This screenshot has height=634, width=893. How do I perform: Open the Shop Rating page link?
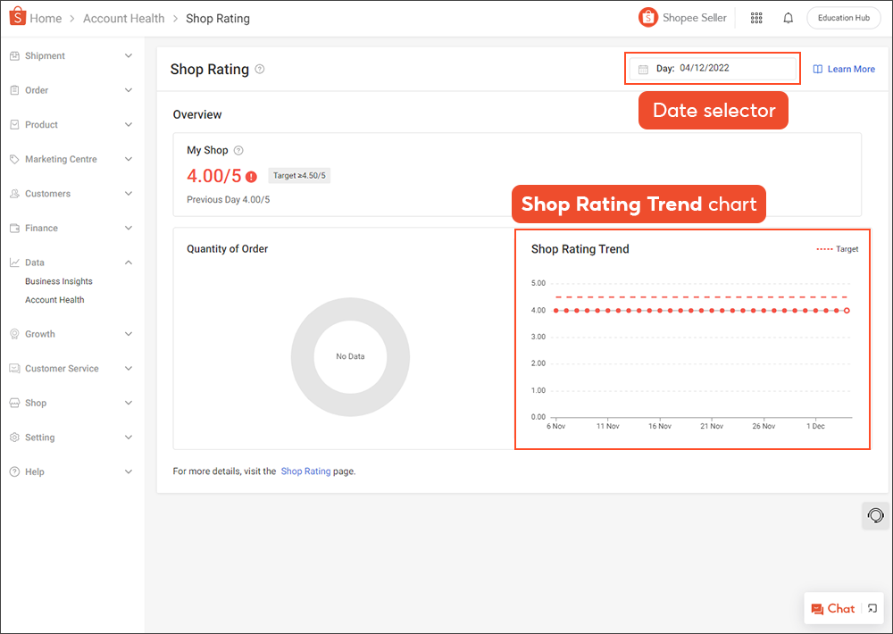click(x=305, y=471)
